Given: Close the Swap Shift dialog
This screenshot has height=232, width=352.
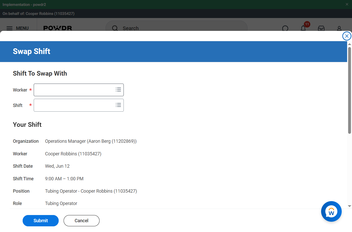Looking at the screenshot, I should [347, 36].
